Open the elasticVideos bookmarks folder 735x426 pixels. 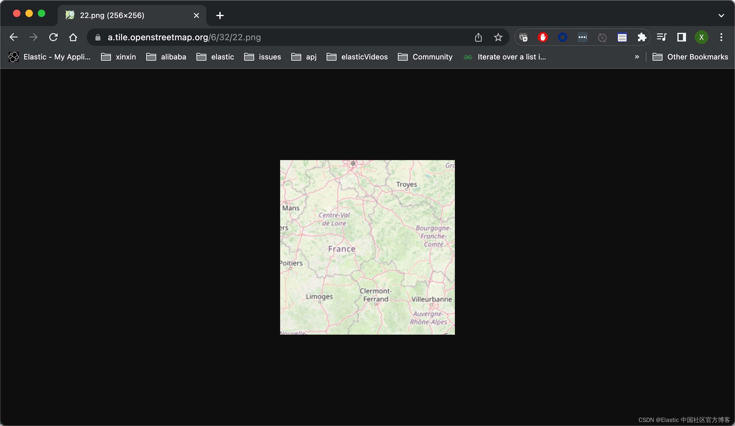click(357, 57)
